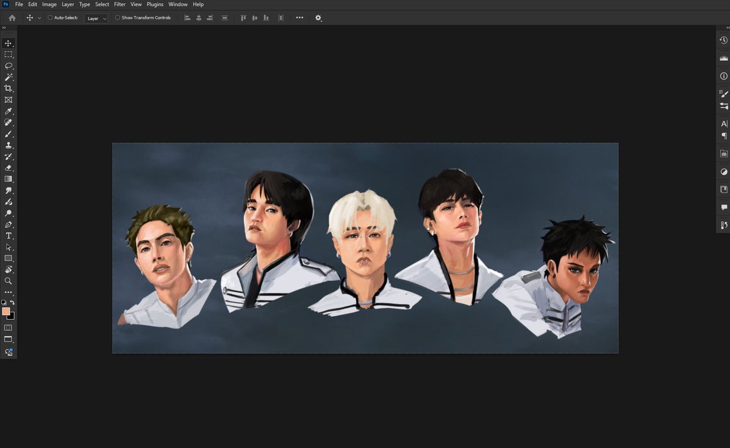
Task: Open the Histogram panel icon
Action: [724, 58]
